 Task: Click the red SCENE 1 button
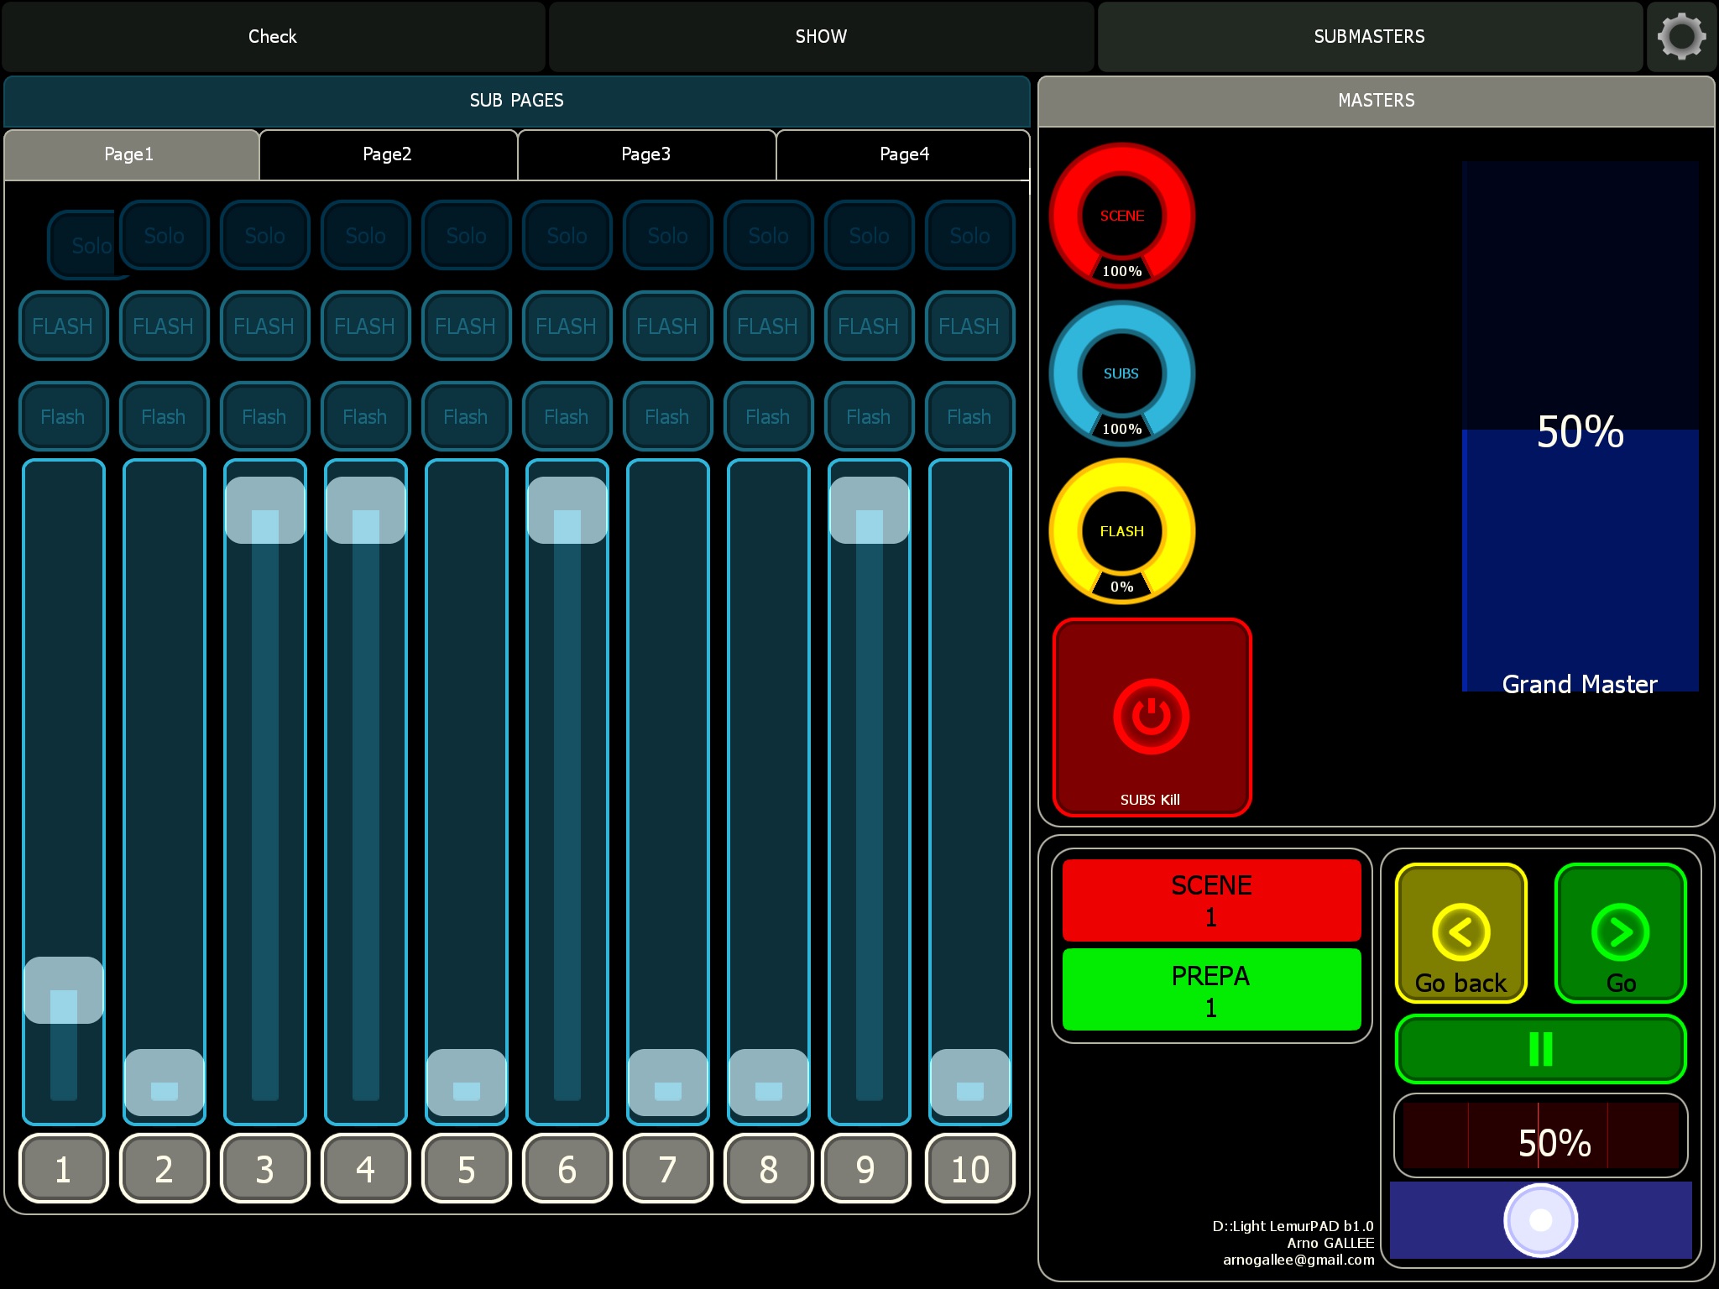[x=1211, y=900]
